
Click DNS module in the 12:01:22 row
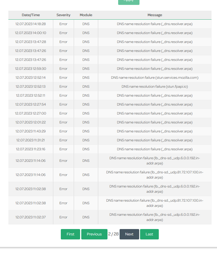pos(86,122)
